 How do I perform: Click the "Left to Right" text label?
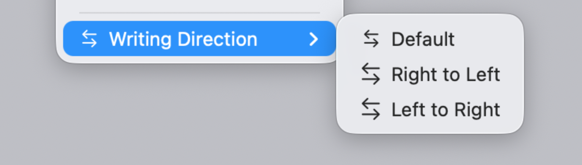coord(445,110)
